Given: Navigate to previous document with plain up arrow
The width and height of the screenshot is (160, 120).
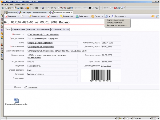Looking at the screenshot, I should (55, 8).
